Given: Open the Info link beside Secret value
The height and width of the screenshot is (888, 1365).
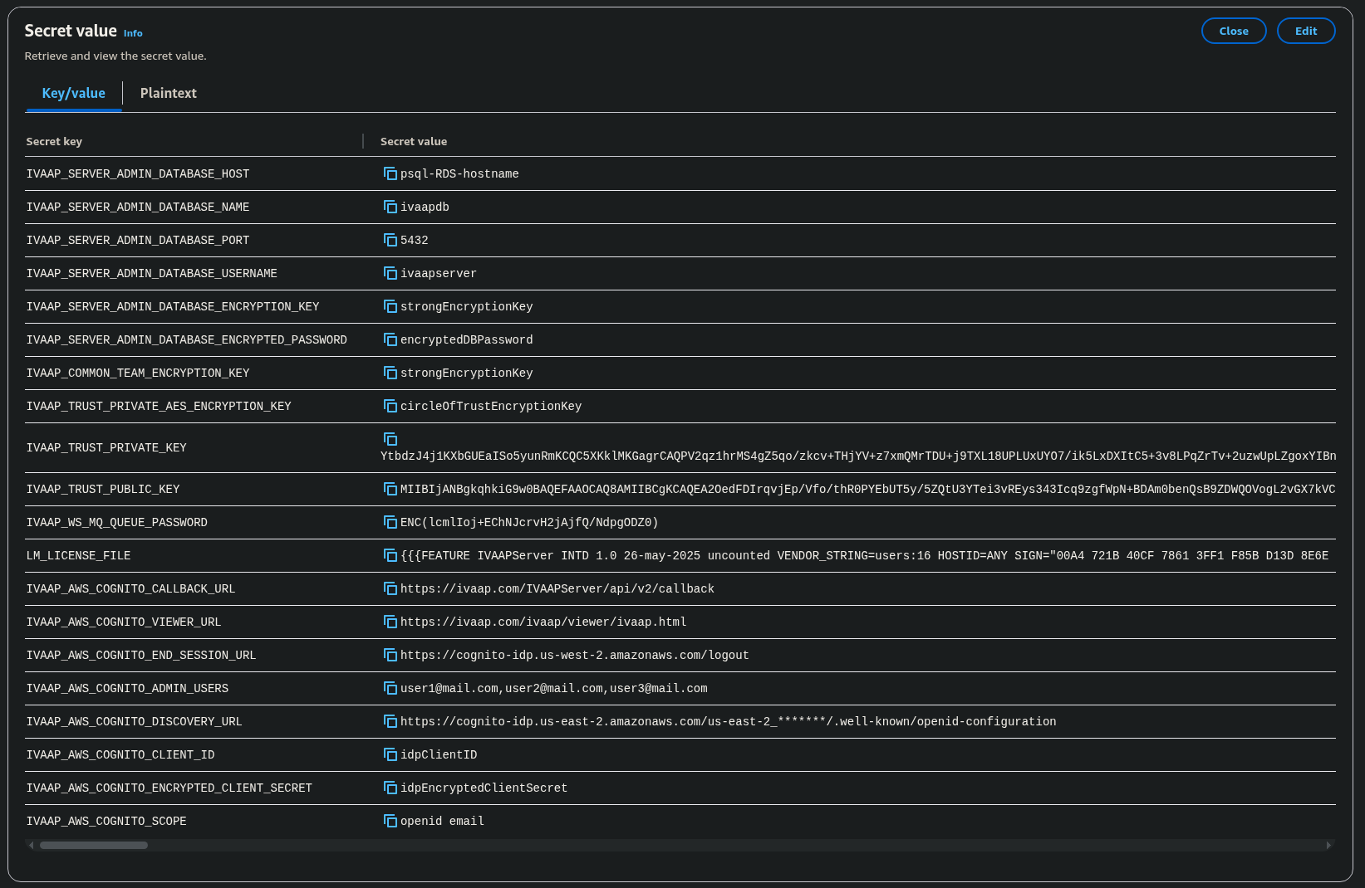Looking at the screenshot, I should pyautogui.click(x=133, y=33).
